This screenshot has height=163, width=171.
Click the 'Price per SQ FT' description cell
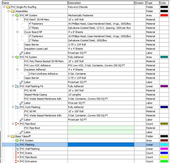[x=101, y=103]
